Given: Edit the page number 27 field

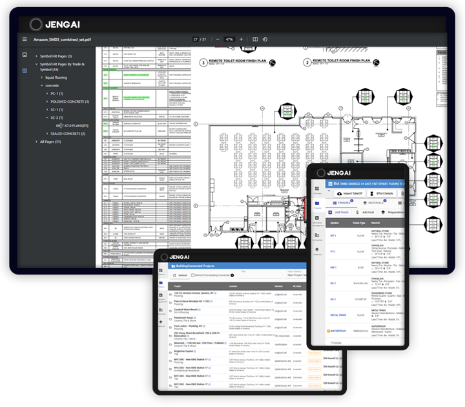Looking at the screenshot, I should click(196, 39).
